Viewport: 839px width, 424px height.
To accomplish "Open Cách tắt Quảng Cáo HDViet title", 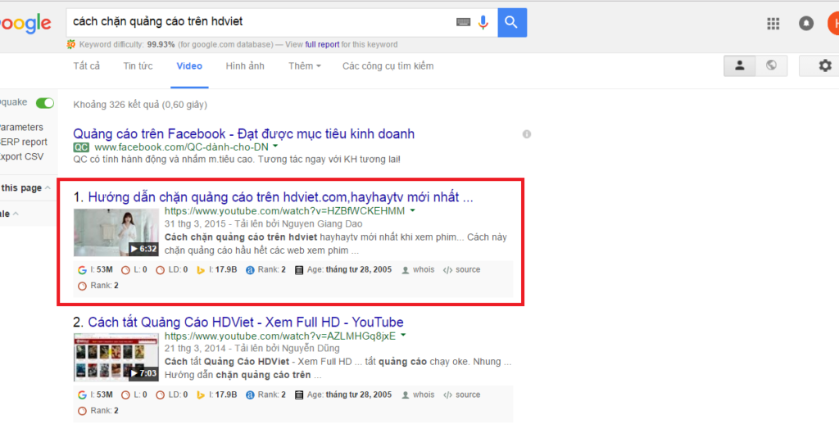I will (246, 322).
